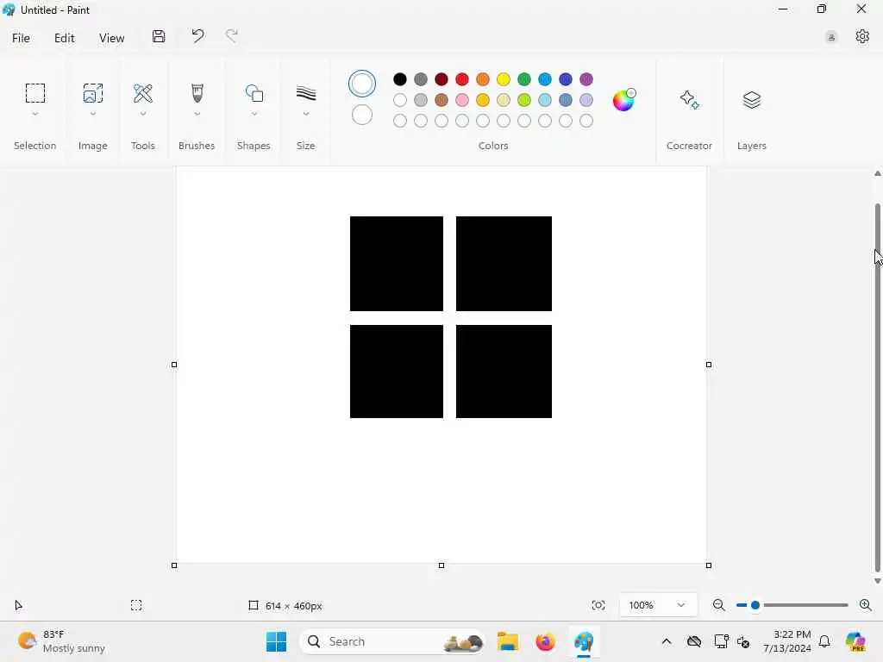Click the Search box in the taskbar
Screen dimensions: 883x662
tap(392, 641)
